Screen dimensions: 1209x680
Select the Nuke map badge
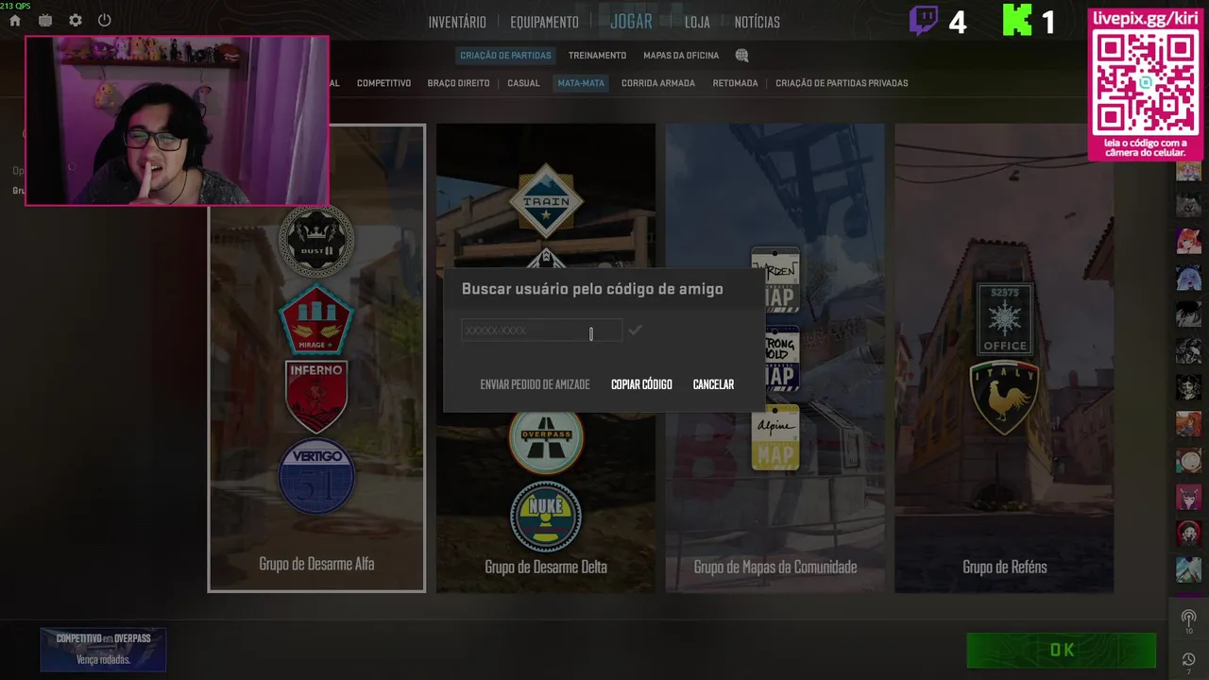[x=546, y=517]
